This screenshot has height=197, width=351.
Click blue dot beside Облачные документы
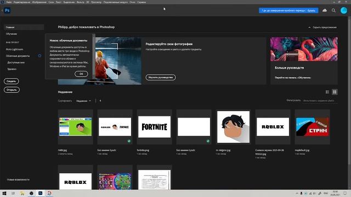39,56
